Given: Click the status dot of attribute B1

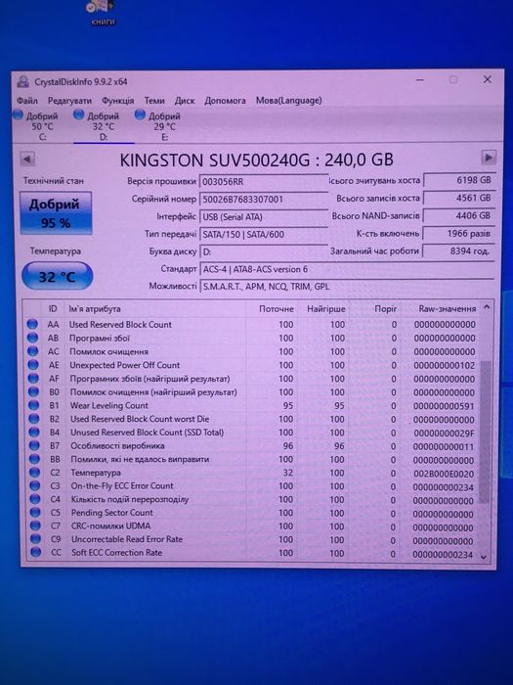Looking at the screenshot, I should [x=33, y=405].
